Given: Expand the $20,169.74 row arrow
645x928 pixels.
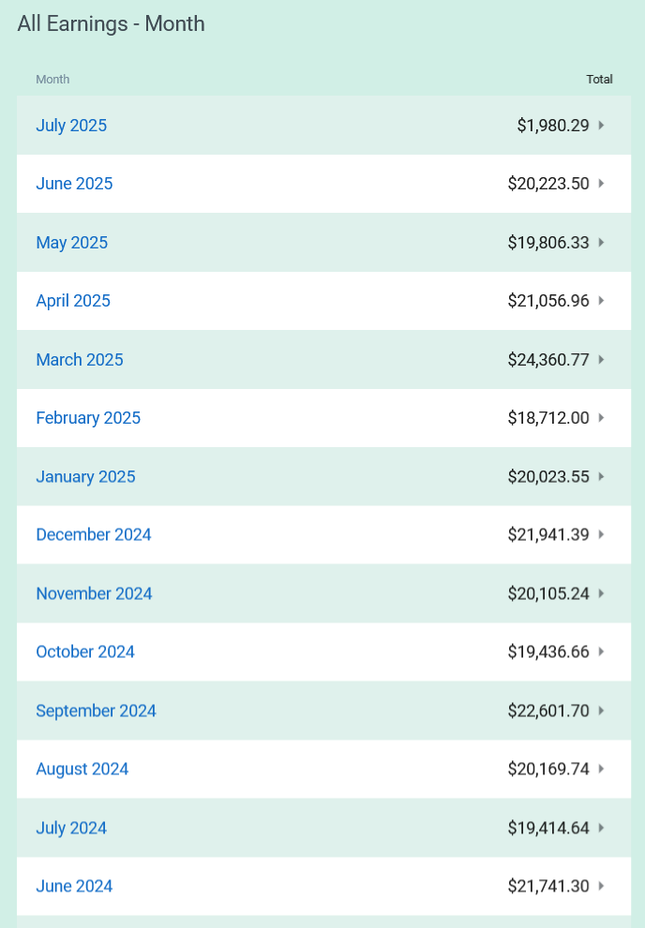Looking at the screenshot, I should click(x=601, y=769).
